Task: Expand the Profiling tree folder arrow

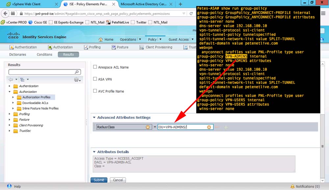Action: [10, 114]
